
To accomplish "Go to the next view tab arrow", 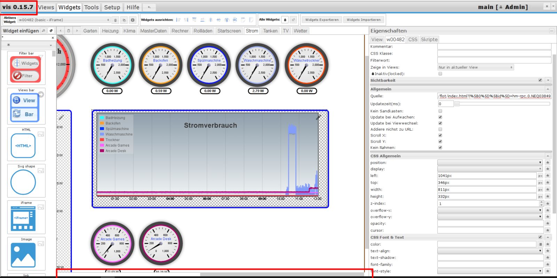I will 77,31.
